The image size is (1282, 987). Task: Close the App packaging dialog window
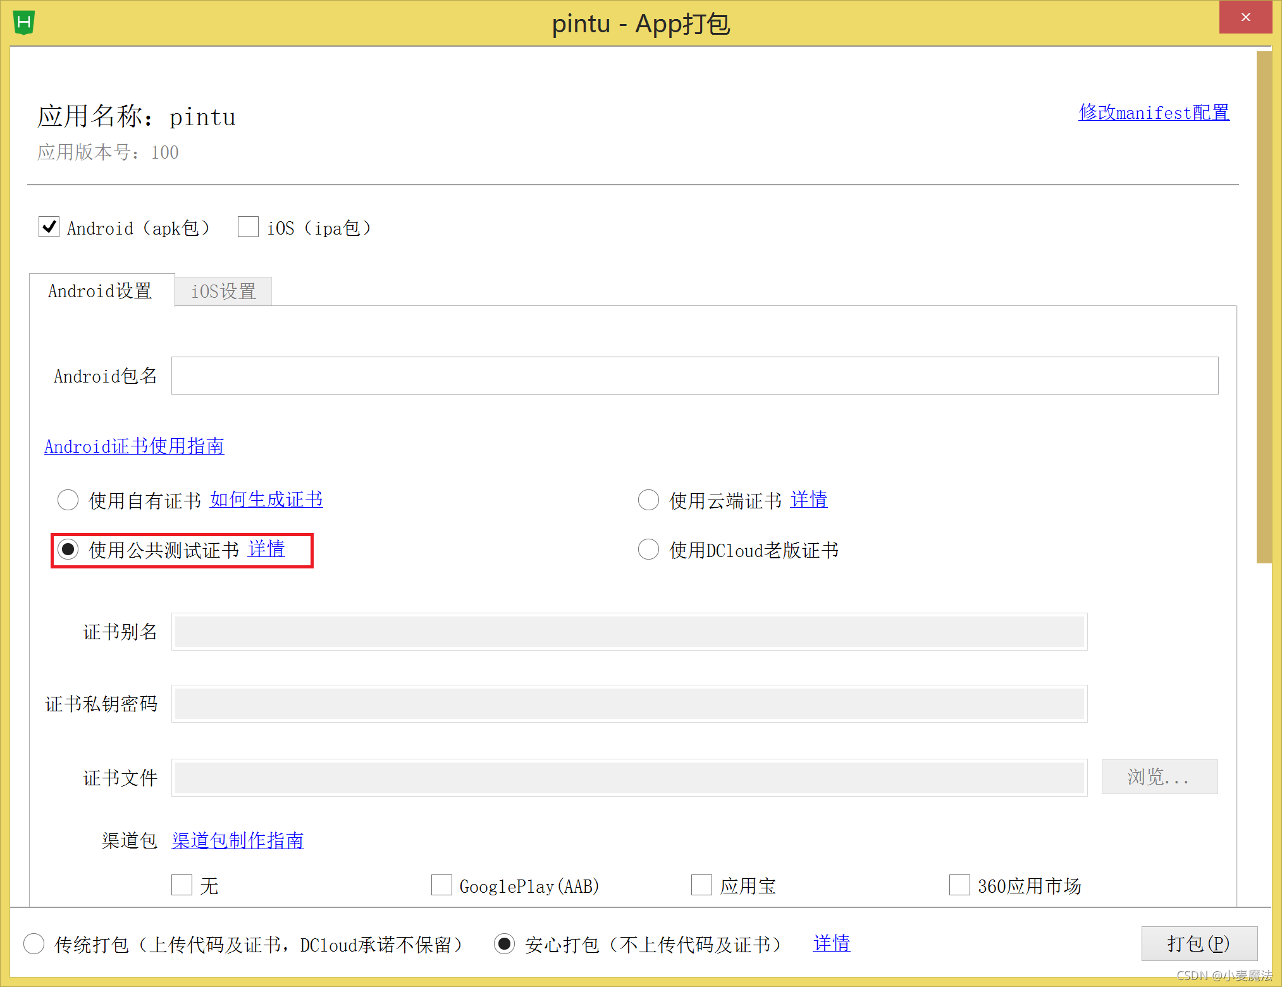pos(1245,18)
